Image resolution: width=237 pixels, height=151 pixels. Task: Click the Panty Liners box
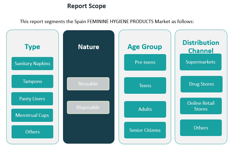32,99
